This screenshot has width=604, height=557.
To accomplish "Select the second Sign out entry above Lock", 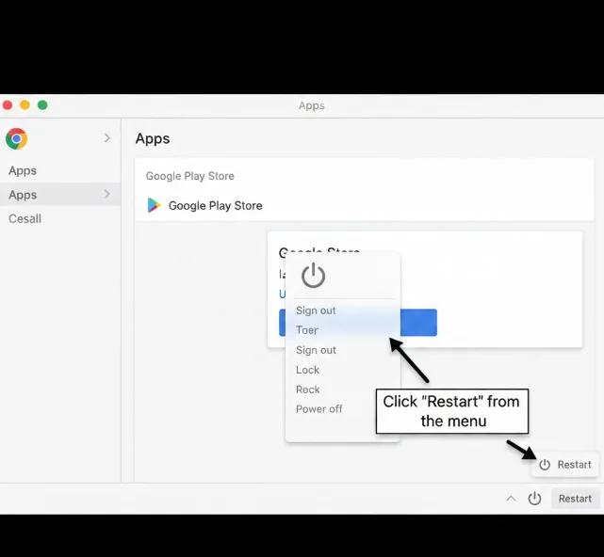I will tap(316, 350).
